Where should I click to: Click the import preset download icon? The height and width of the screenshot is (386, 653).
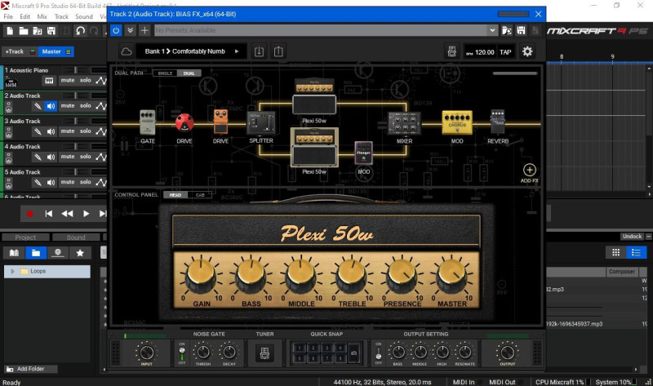click(259, 51)
